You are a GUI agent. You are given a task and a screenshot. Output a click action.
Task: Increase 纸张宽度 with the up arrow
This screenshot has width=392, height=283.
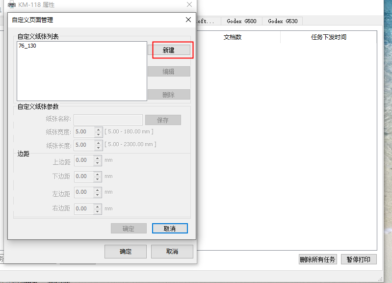pos(98,129)
